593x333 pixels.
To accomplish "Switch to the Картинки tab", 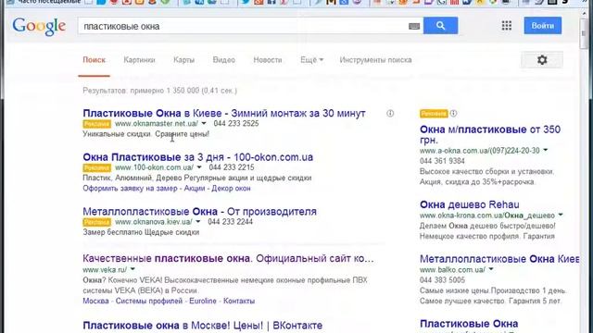I will tap(140, 60).
